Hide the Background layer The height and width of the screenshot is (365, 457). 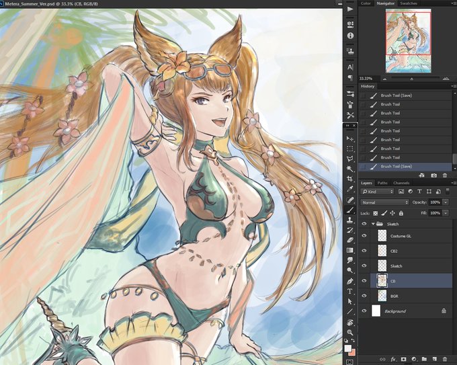(x=364, y=311)
